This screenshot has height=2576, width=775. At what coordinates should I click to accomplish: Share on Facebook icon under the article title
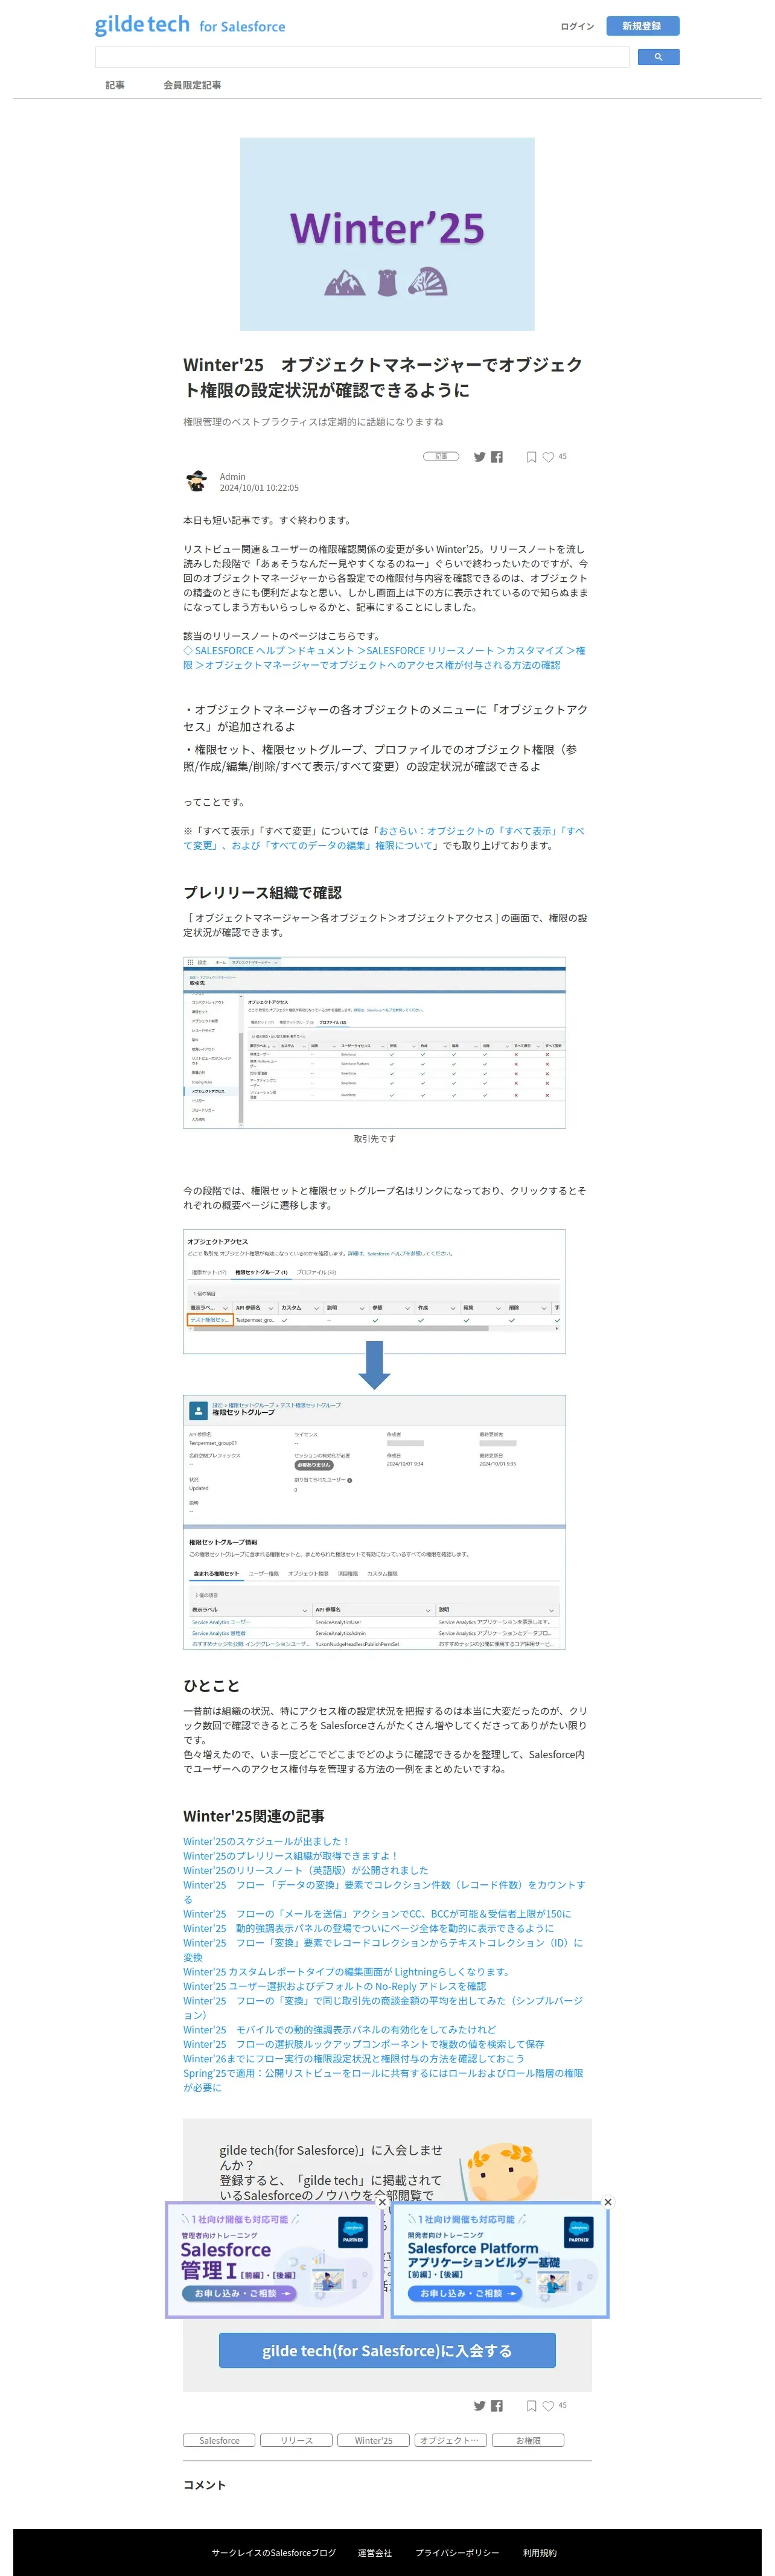[497, 457]
